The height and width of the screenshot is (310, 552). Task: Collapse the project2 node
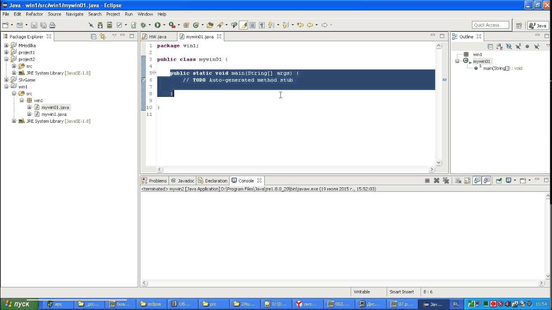(6, 59)
